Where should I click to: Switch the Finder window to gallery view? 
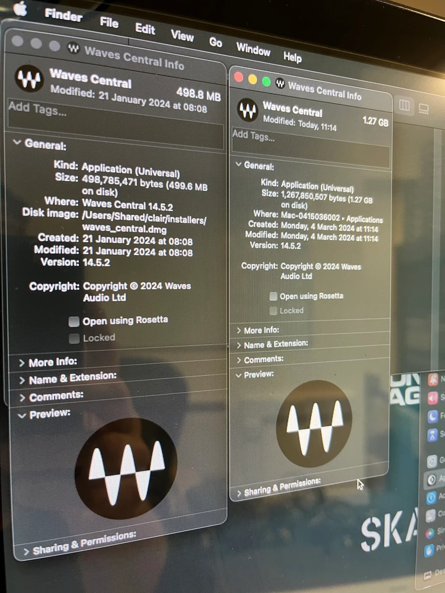(424, 109)
